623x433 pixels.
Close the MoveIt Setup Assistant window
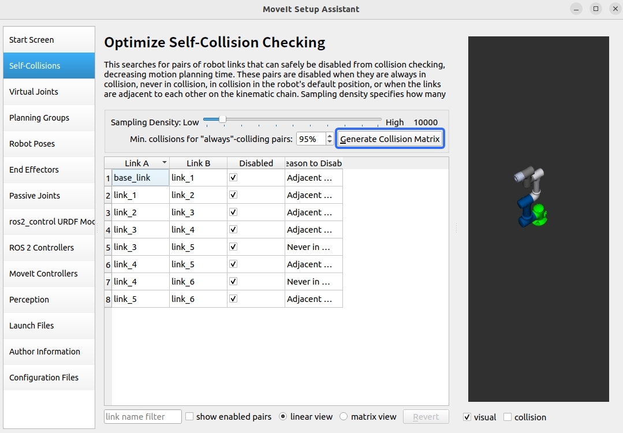615,9
